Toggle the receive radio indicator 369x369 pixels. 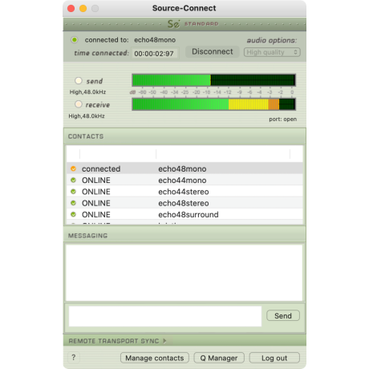(79, 104)
